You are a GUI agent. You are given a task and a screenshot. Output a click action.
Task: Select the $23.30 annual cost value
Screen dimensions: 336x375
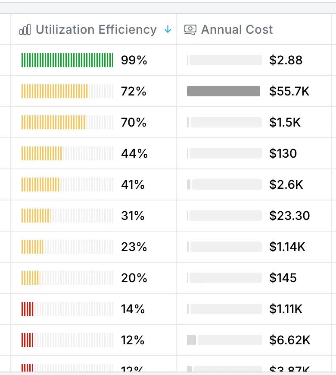tap(289, 216)
